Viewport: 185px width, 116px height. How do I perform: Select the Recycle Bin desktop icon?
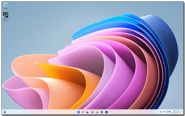point(6,4)
